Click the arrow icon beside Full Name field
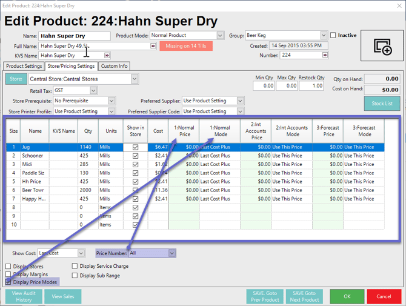The image size is (406, 306). pos(153,46)
